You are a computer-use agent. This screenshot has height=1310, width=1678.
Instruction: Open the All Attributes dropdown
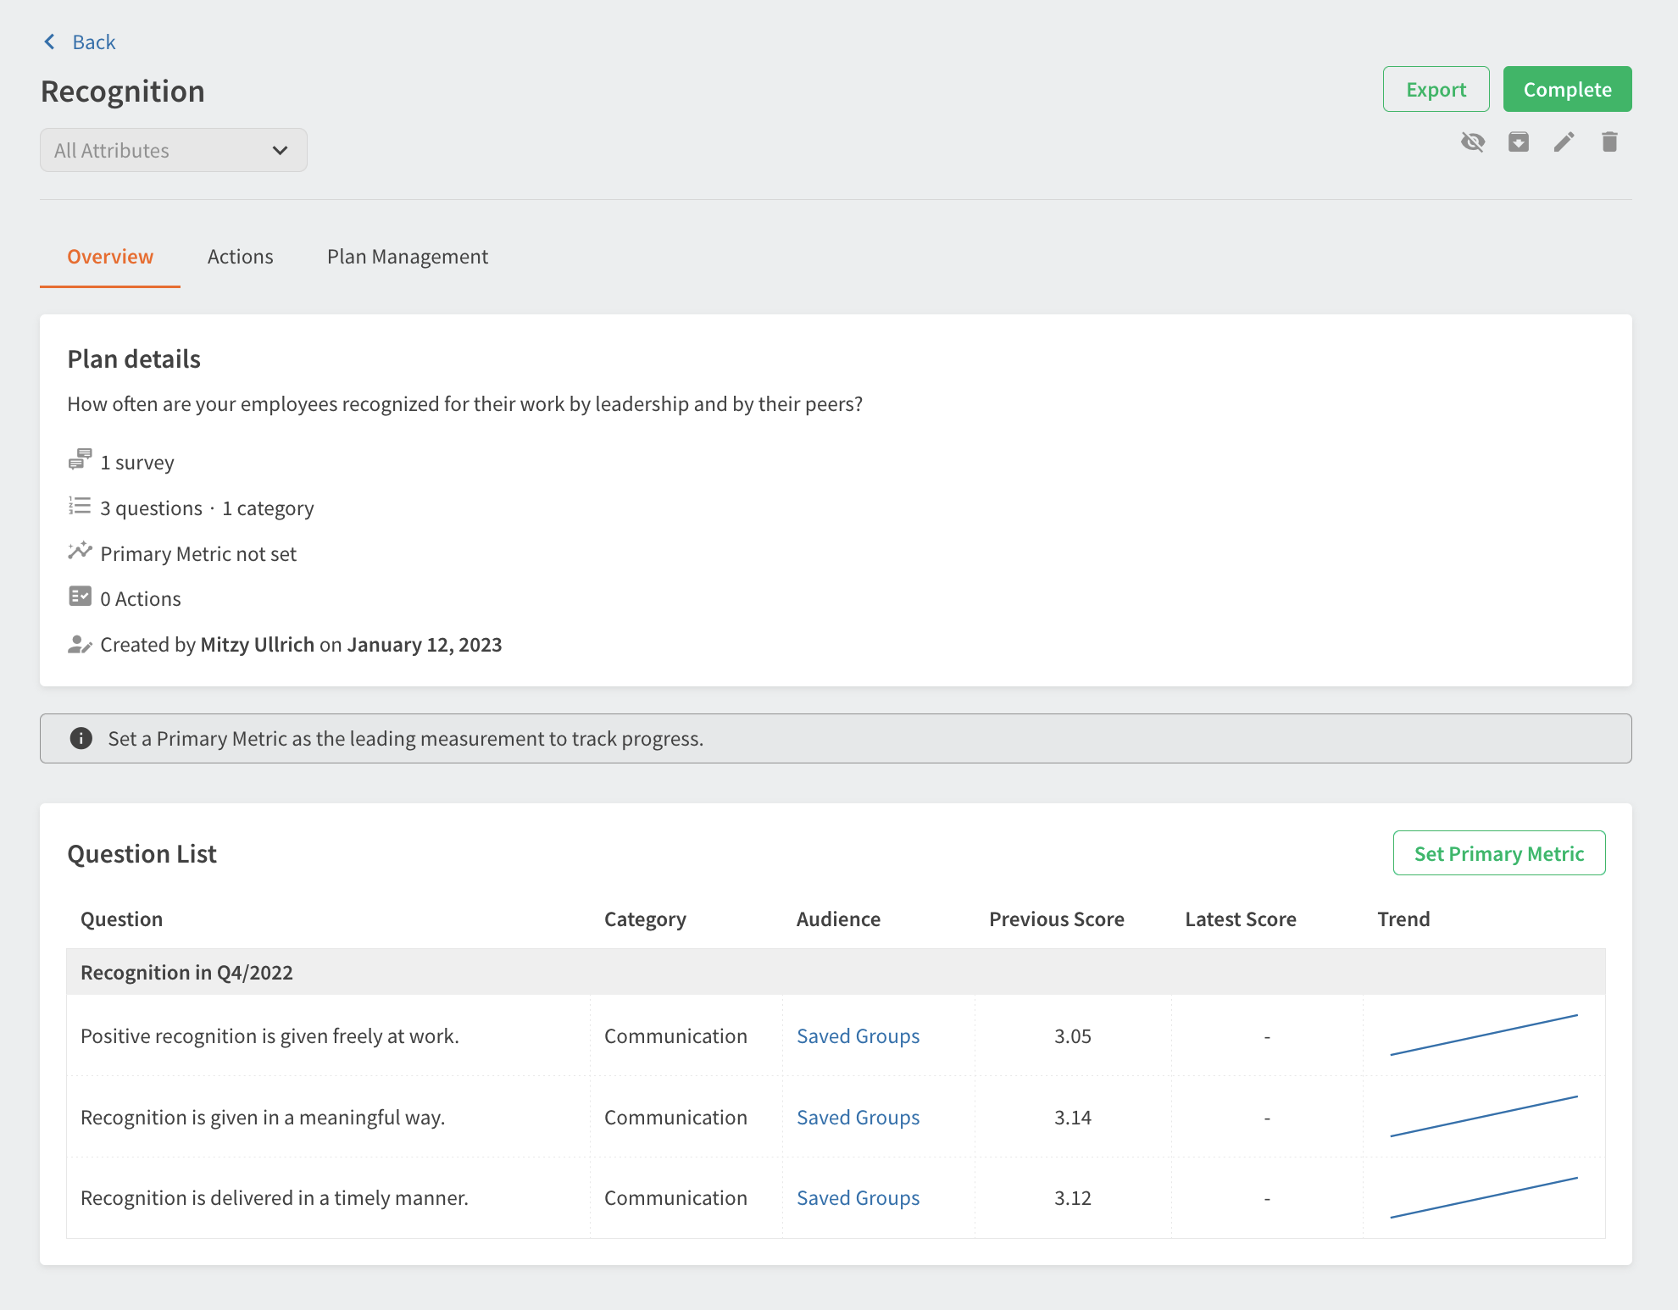point(173,151)
